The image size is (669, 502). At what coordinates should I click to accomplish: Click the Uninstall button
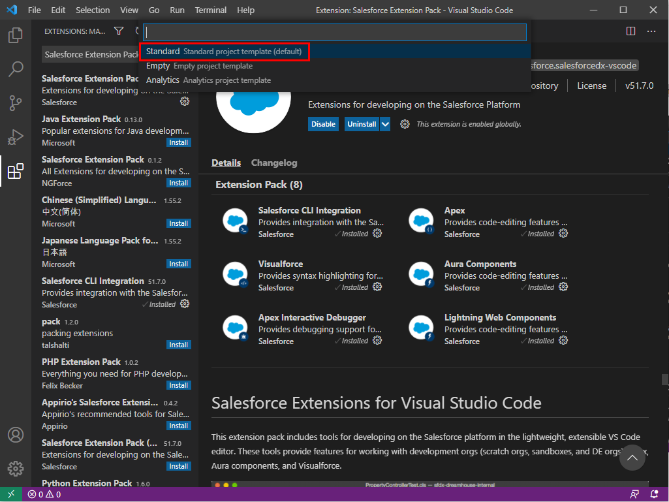pos(362,124)
